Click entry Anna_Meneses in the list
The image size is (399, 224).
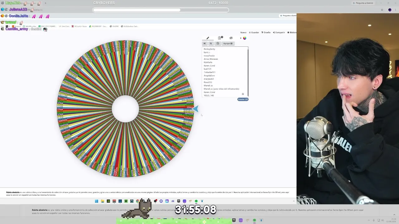tap(211, 59)
